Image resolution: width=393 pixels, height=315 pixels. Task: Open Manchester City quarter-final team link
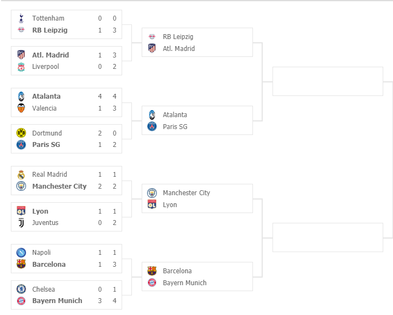point(187,193)
